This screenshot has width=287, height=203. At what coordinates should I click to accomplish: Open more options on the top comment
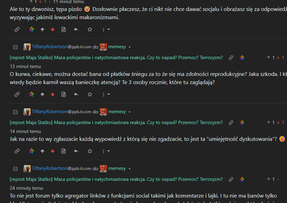(106, 29)
